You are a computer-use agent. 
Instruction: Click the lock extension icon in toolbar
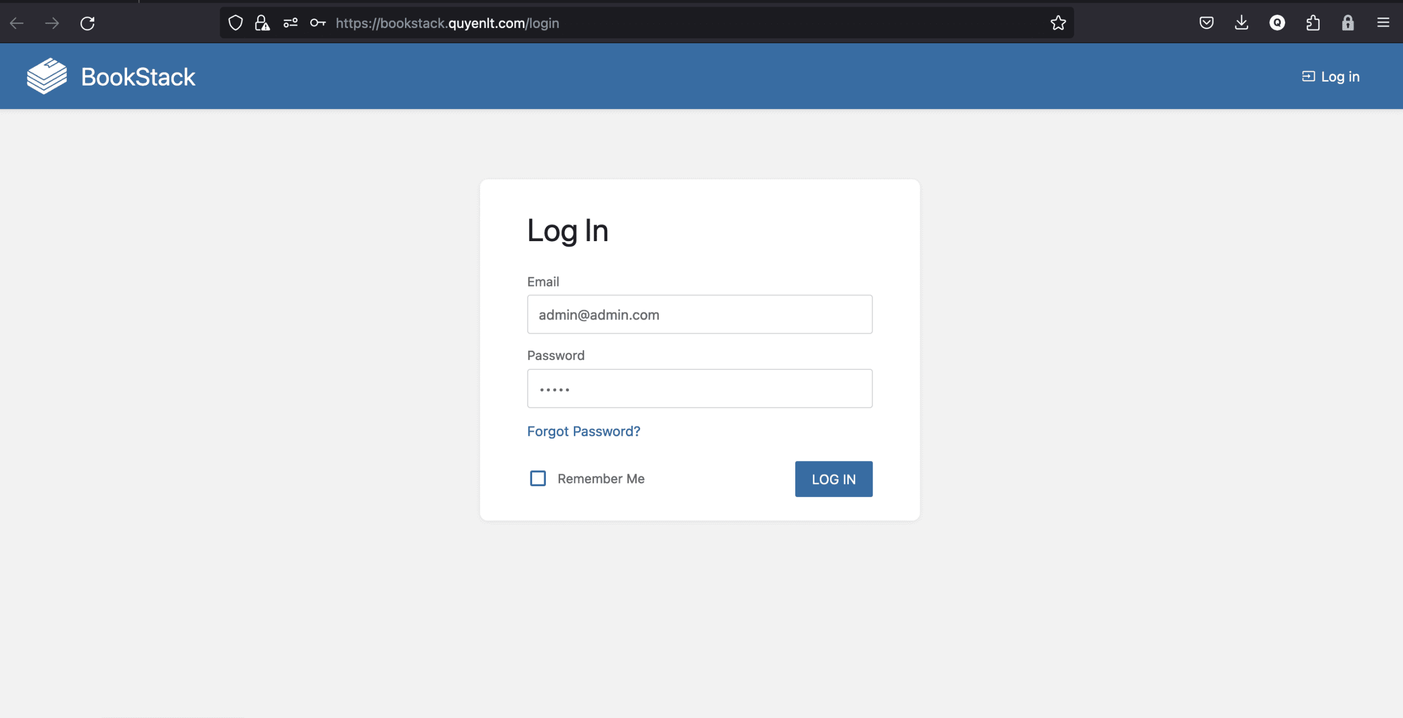pos(1348,23)
